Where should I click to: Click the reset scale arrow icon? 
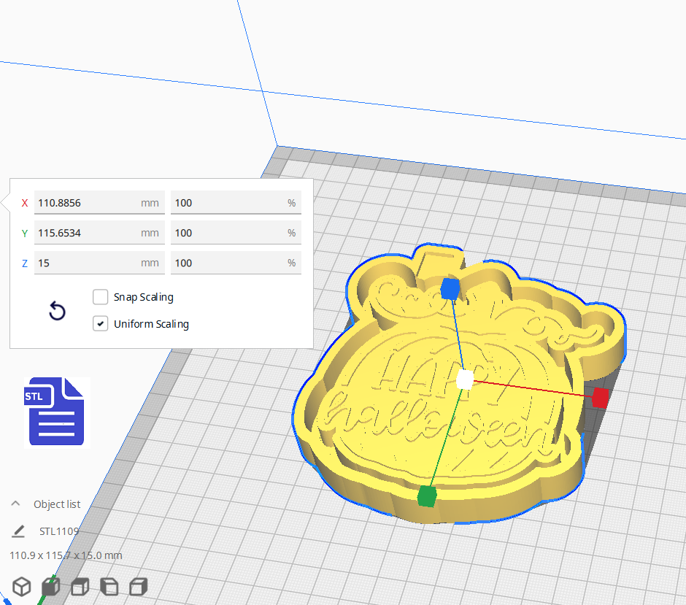57,312
